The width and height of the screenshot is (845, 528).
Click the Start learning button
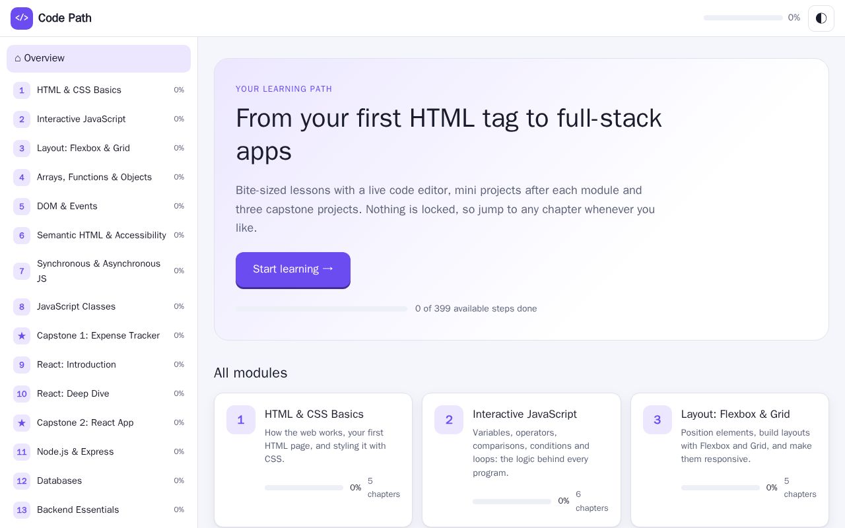click(293, 270)
